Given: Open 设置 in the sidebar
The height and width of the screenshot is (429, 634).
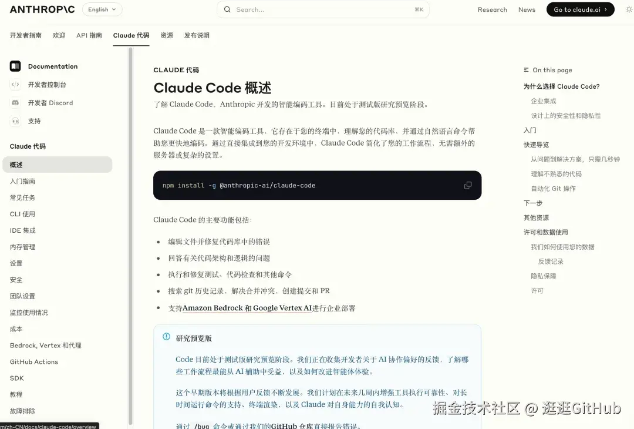Looking at the screenshot, I should pyautogui.click(x=16, y=263).
